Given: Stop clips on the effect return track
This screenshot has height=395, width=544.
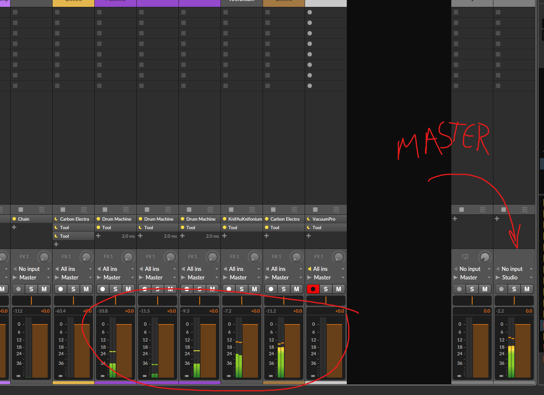Looking at the screenshot, I should (461, 209).
